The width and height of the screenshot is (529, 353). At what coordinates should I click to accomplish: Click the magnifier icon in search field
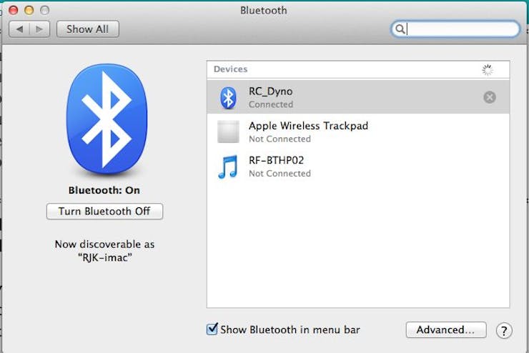(400, 29)
